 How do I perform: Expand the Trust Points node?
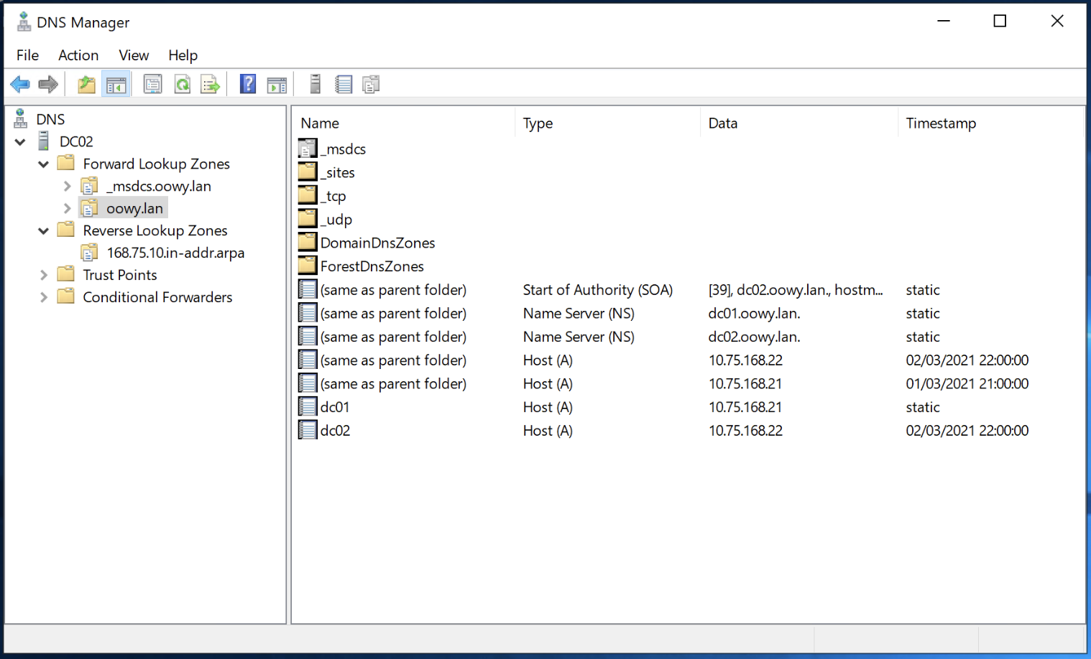[x=43, y=275]
